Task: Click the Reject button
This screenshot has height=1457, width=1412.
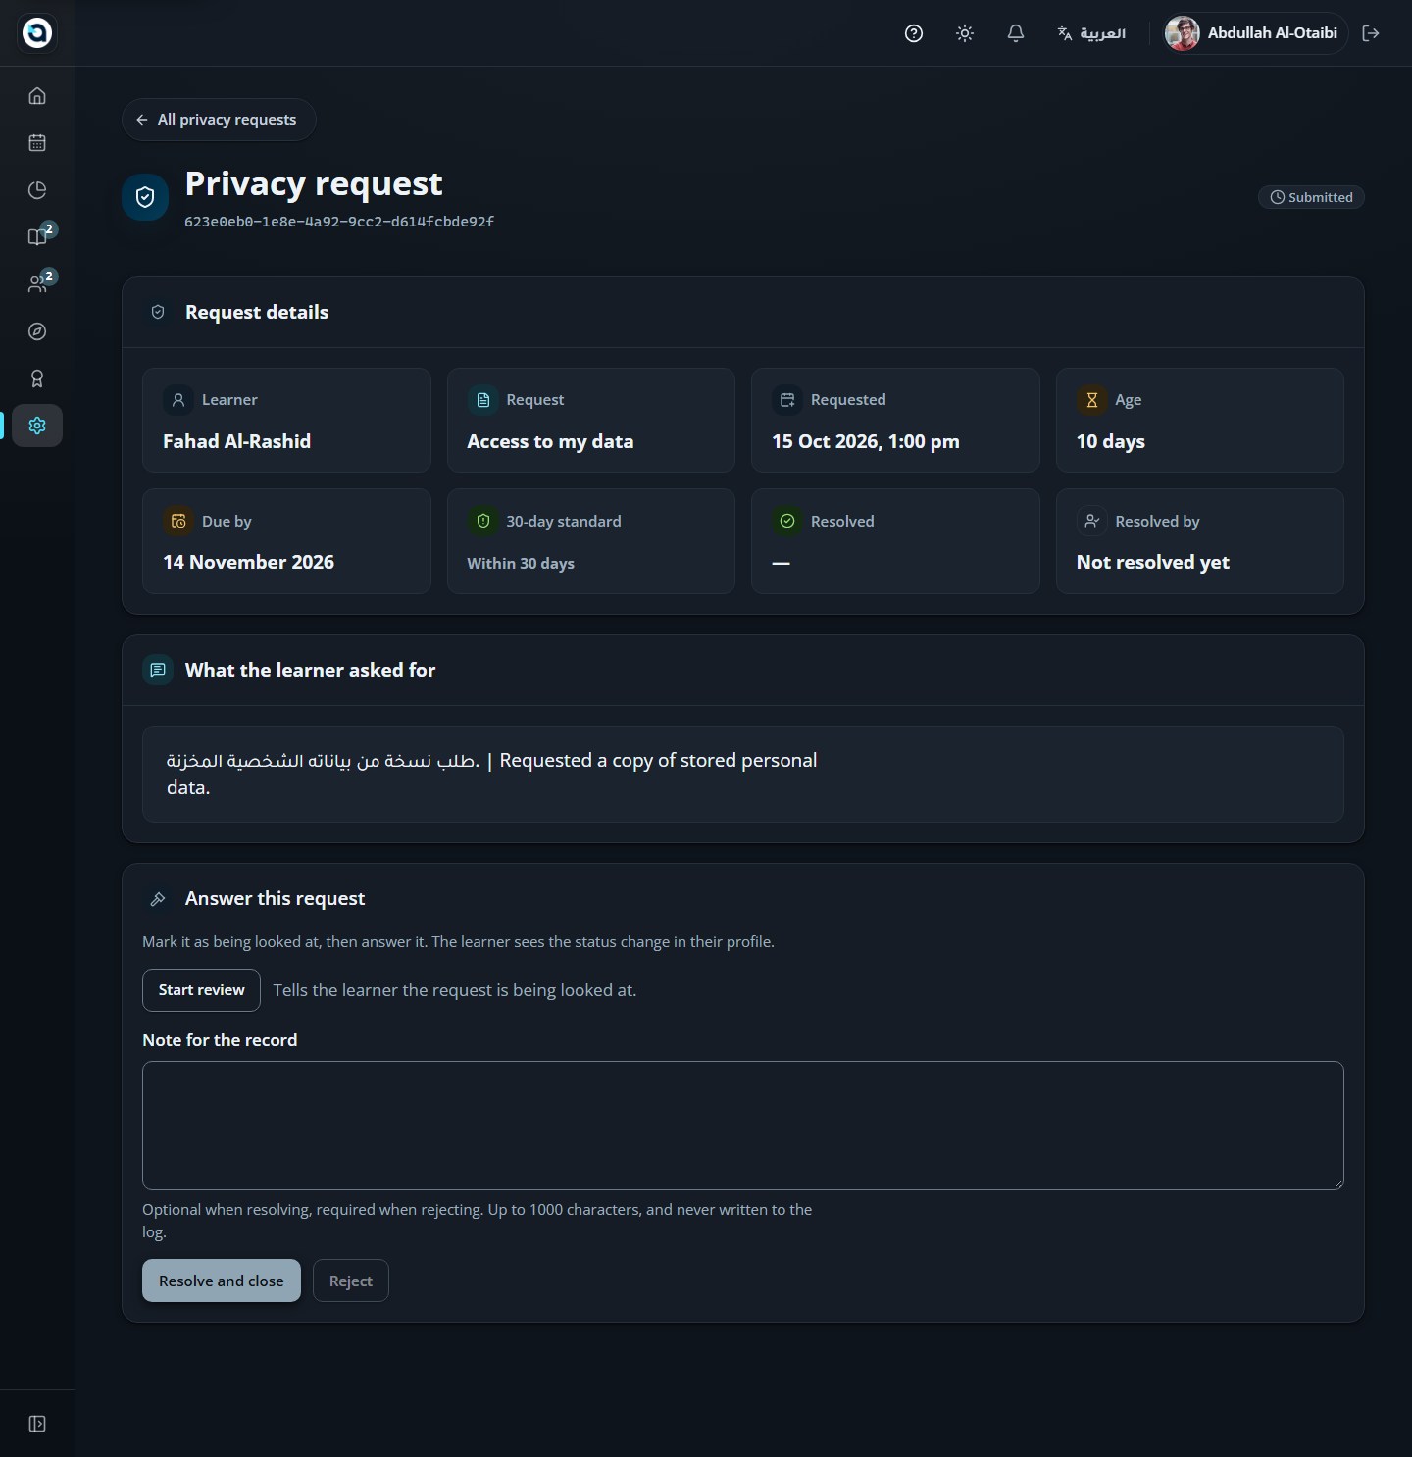Action: (x=351, y=1281)
